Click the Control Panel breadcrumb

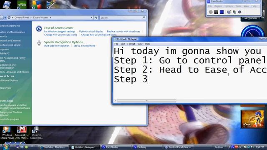[22, 17]
